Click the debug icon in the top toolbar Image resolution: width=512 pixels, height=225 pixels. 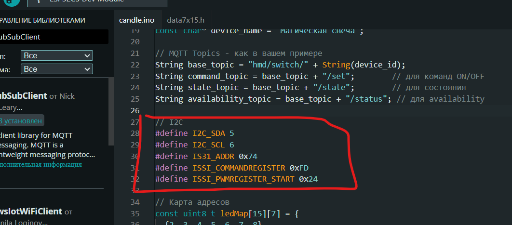click(x=10, y=2)
